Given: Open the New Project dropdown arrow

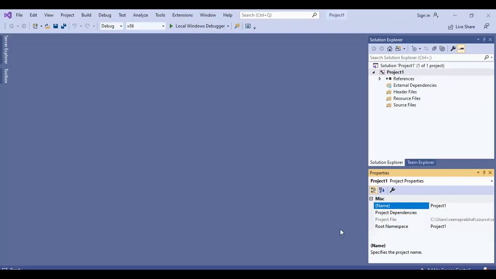Looking at the screenshot, I should (41, 26).
